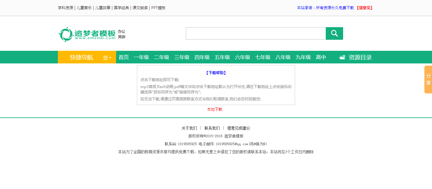Open 联系我们 footer link
The image size is (432, 189).
pyautogui.click(x=212, y=128)
